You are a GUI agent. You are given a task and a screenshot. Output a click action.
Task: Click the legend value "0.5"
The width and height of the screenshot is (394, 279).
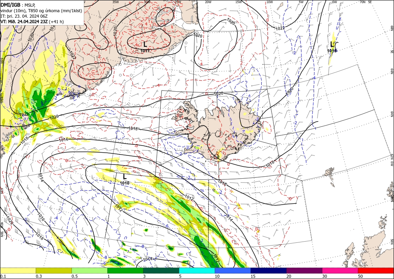click(74, 276)
